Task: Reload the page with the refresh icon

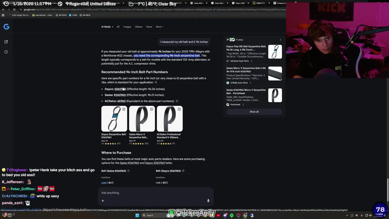Action: tap(14, 9)
